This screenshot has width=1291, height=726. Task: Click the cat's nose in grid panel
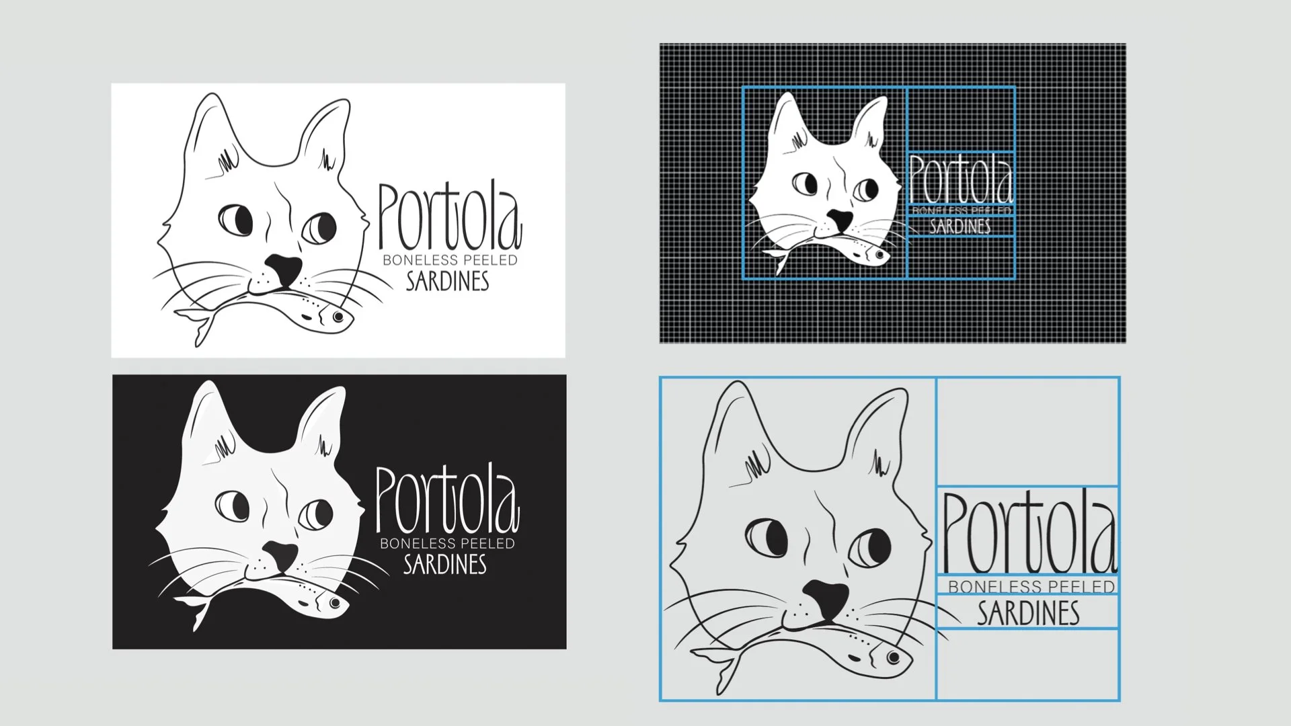[839, 218]
